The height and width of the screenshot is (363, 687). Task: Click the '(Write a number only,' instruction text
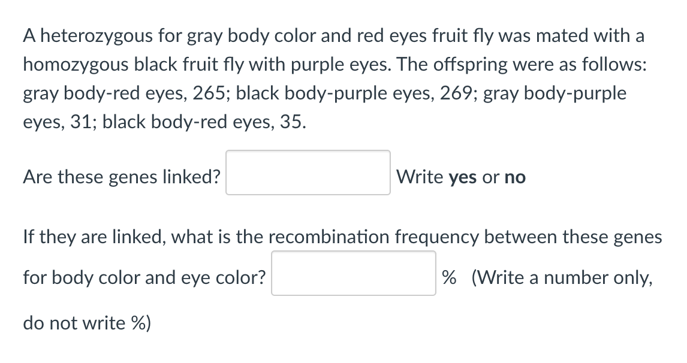click(562, 277)
